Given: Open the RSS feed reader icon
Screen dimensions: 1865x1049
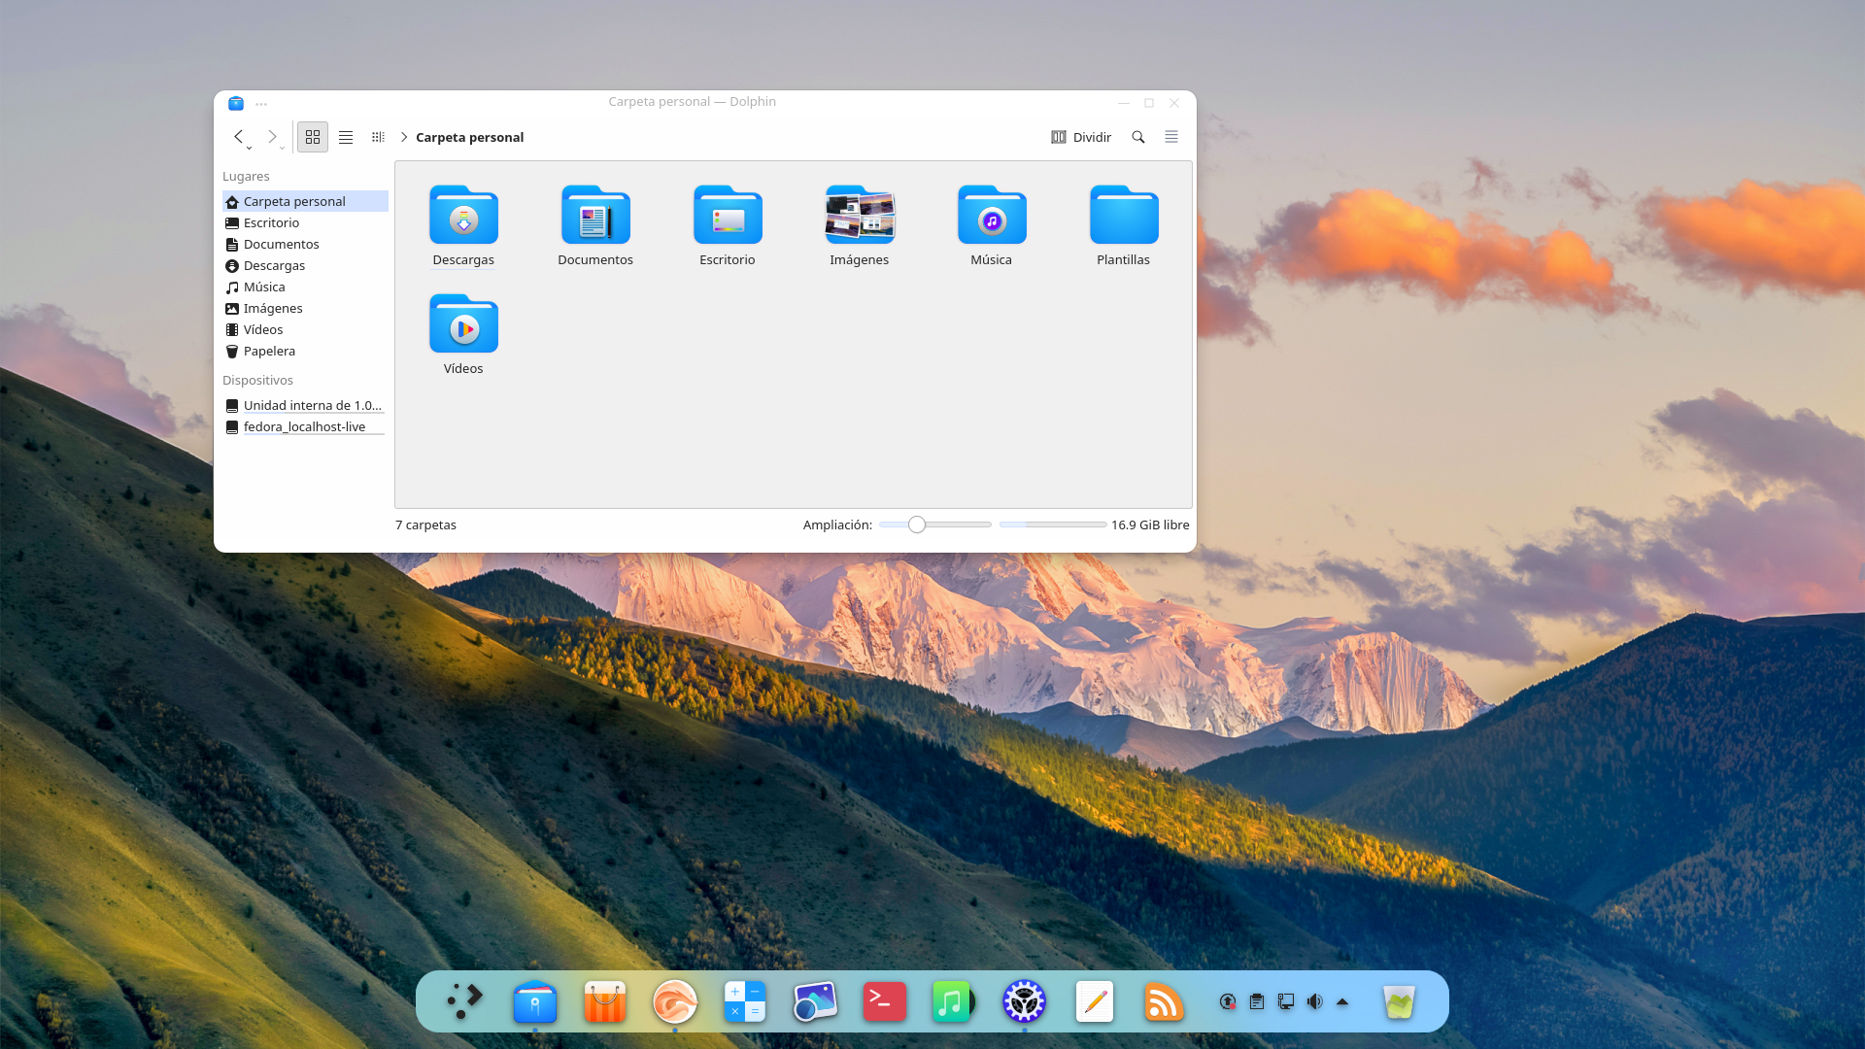Looking at the screenshot, I should point(1164,1001).
